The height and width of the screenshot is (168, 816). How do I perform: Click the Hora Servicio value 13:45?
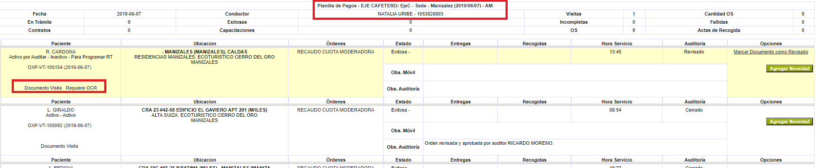[x=615, y=52]
